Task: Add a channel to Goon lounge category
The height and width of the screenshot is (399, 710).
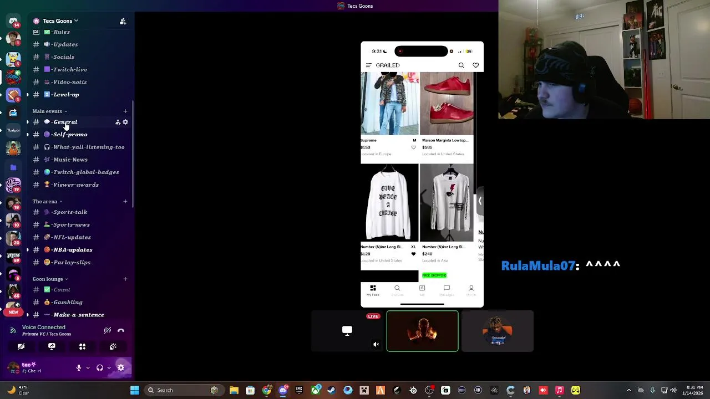Action: pos(125,279)
